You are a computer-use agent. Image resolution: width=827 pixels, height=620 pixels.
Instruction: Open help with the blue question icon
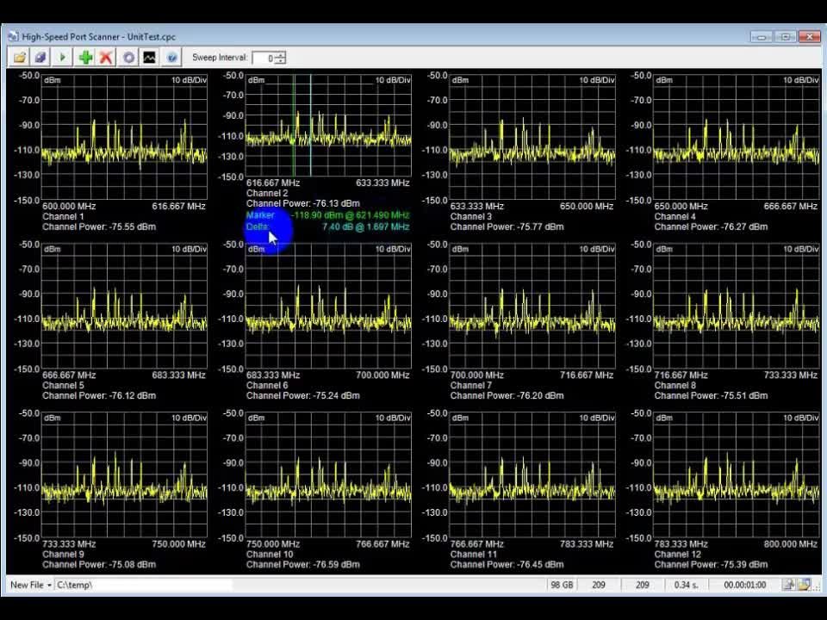tap(172, 58)
